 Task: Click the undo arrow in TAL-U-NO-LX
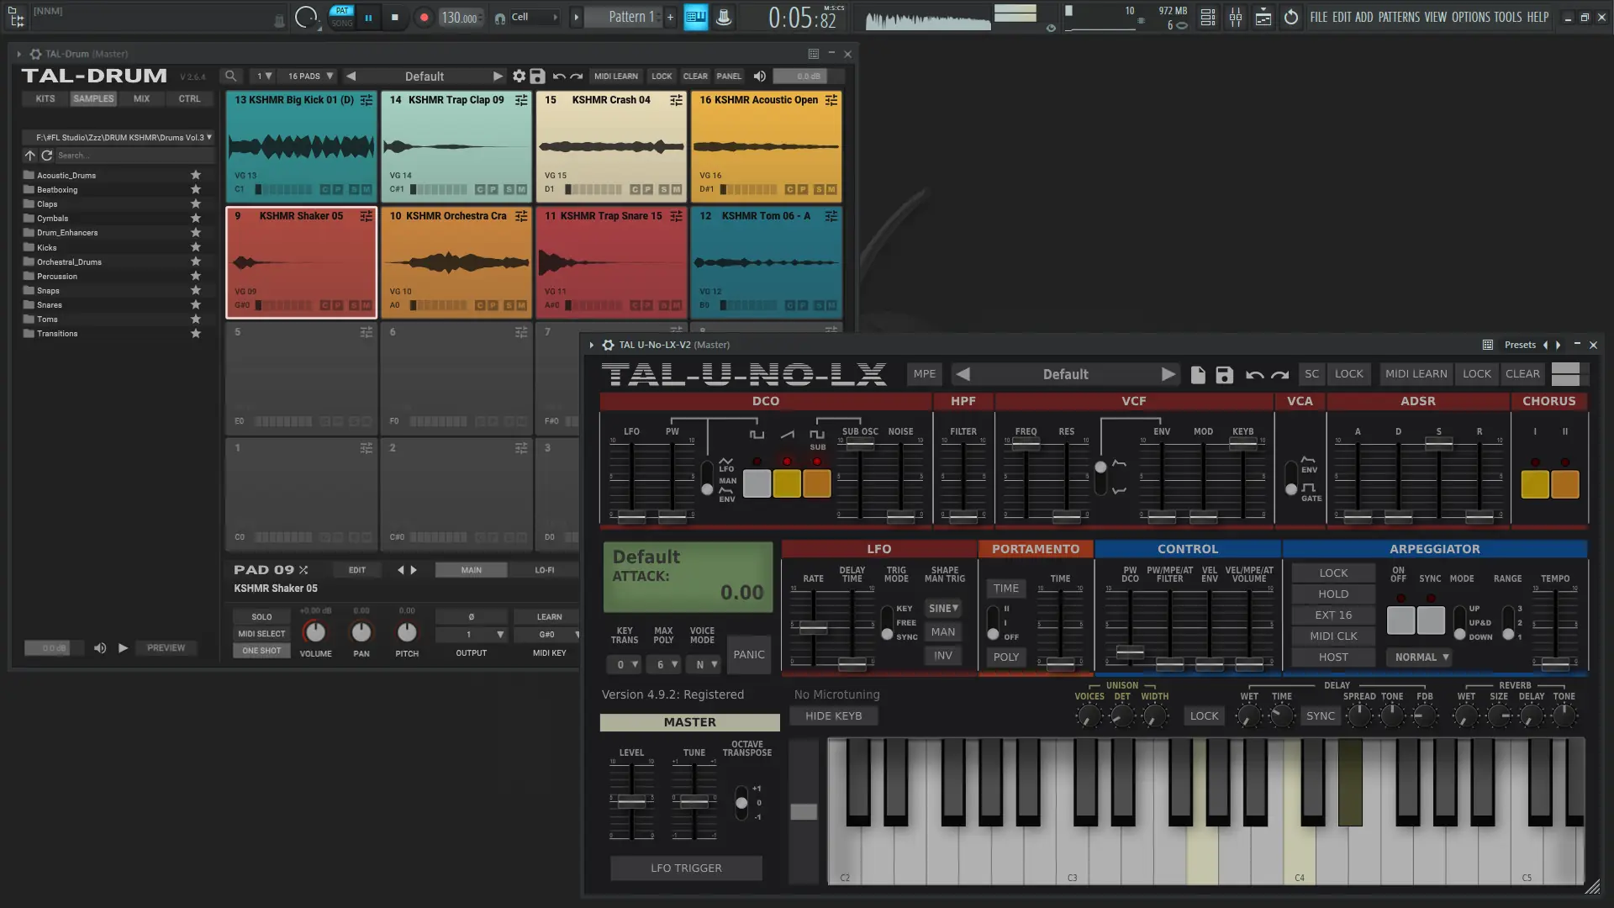(x=1254, y=375)
